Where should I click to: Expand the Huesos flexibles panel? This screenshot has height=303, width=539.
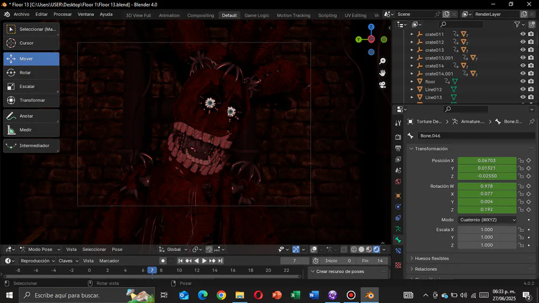point(432,258)
